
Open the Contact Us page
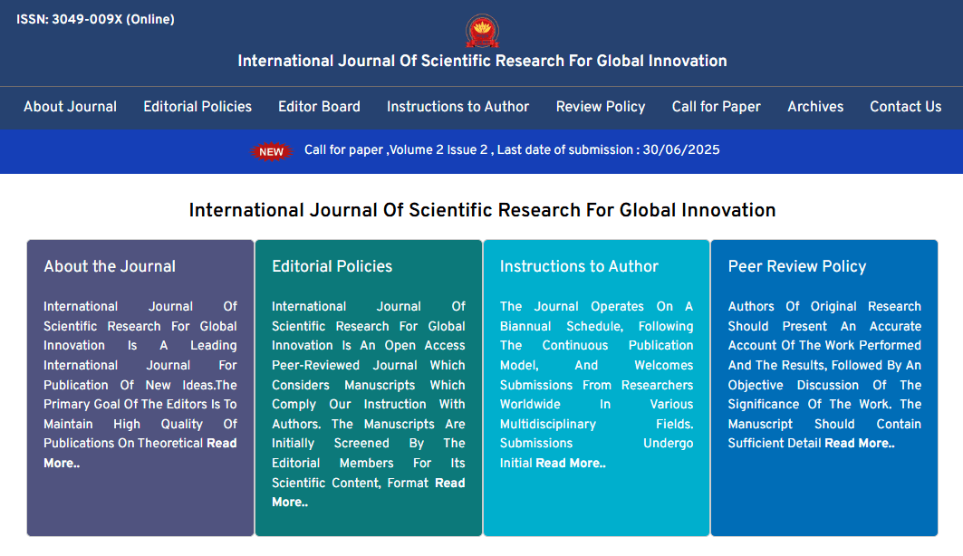point(905,108)
